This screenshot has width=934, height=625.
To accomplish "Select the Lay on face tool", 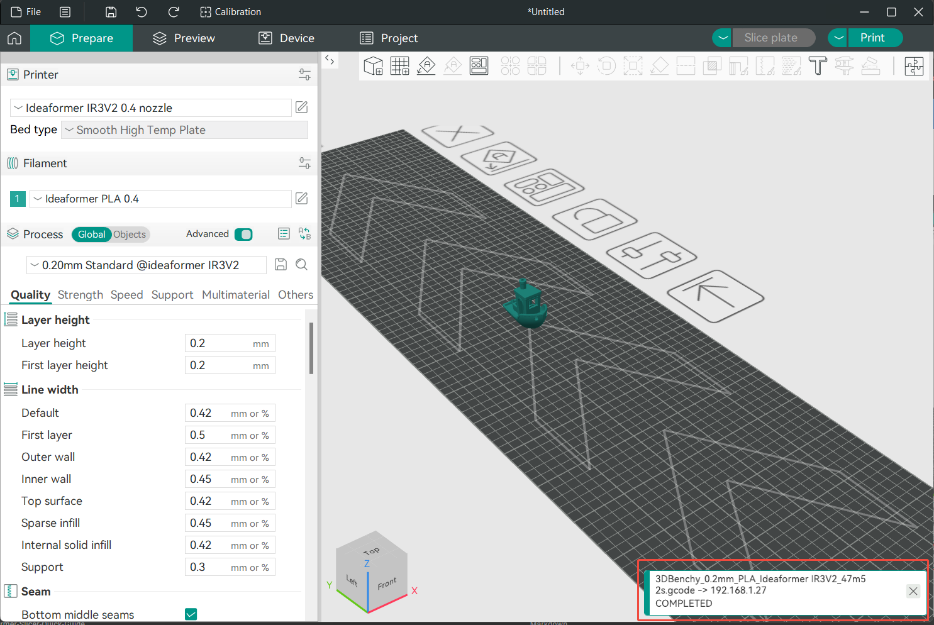I will pos(659,65).
